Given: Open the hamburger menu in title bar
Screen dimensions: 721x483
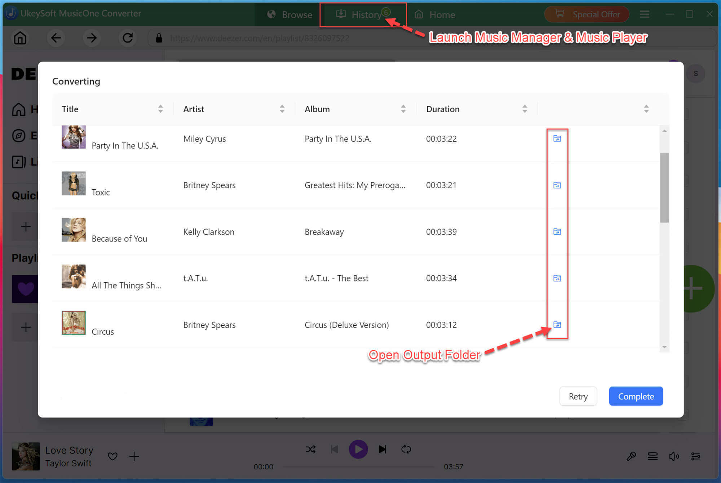Looking at the screenshot, I should (645, 14).
